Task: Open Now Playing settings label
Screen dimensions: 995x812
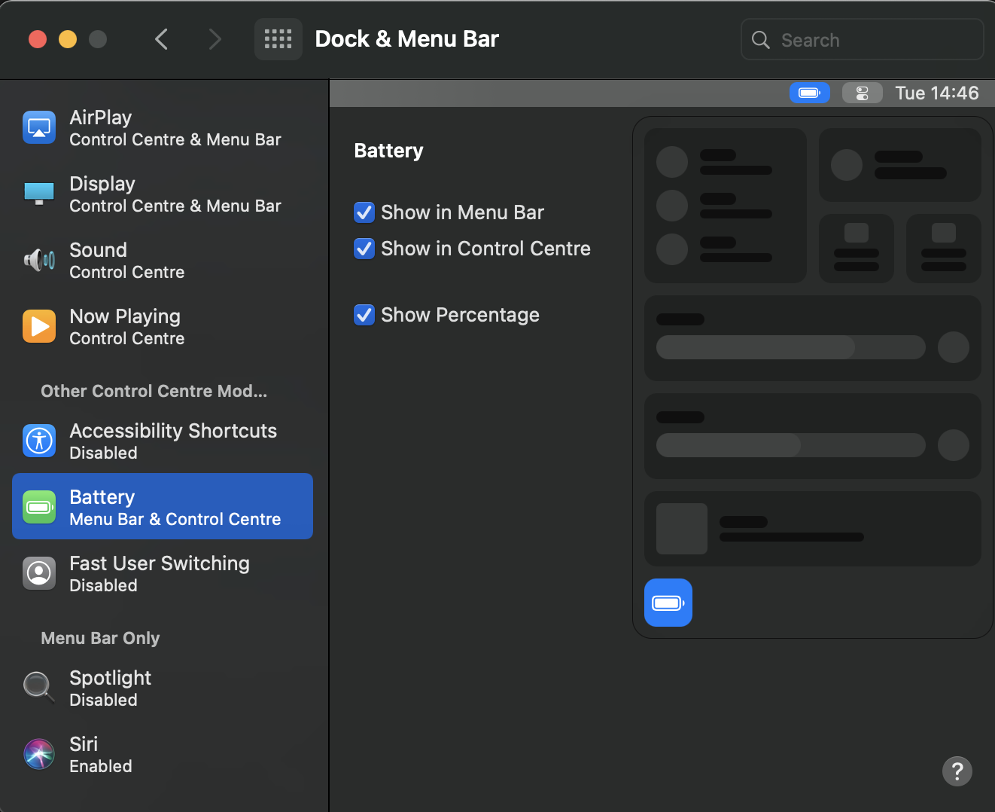Action: coord(127,327)
